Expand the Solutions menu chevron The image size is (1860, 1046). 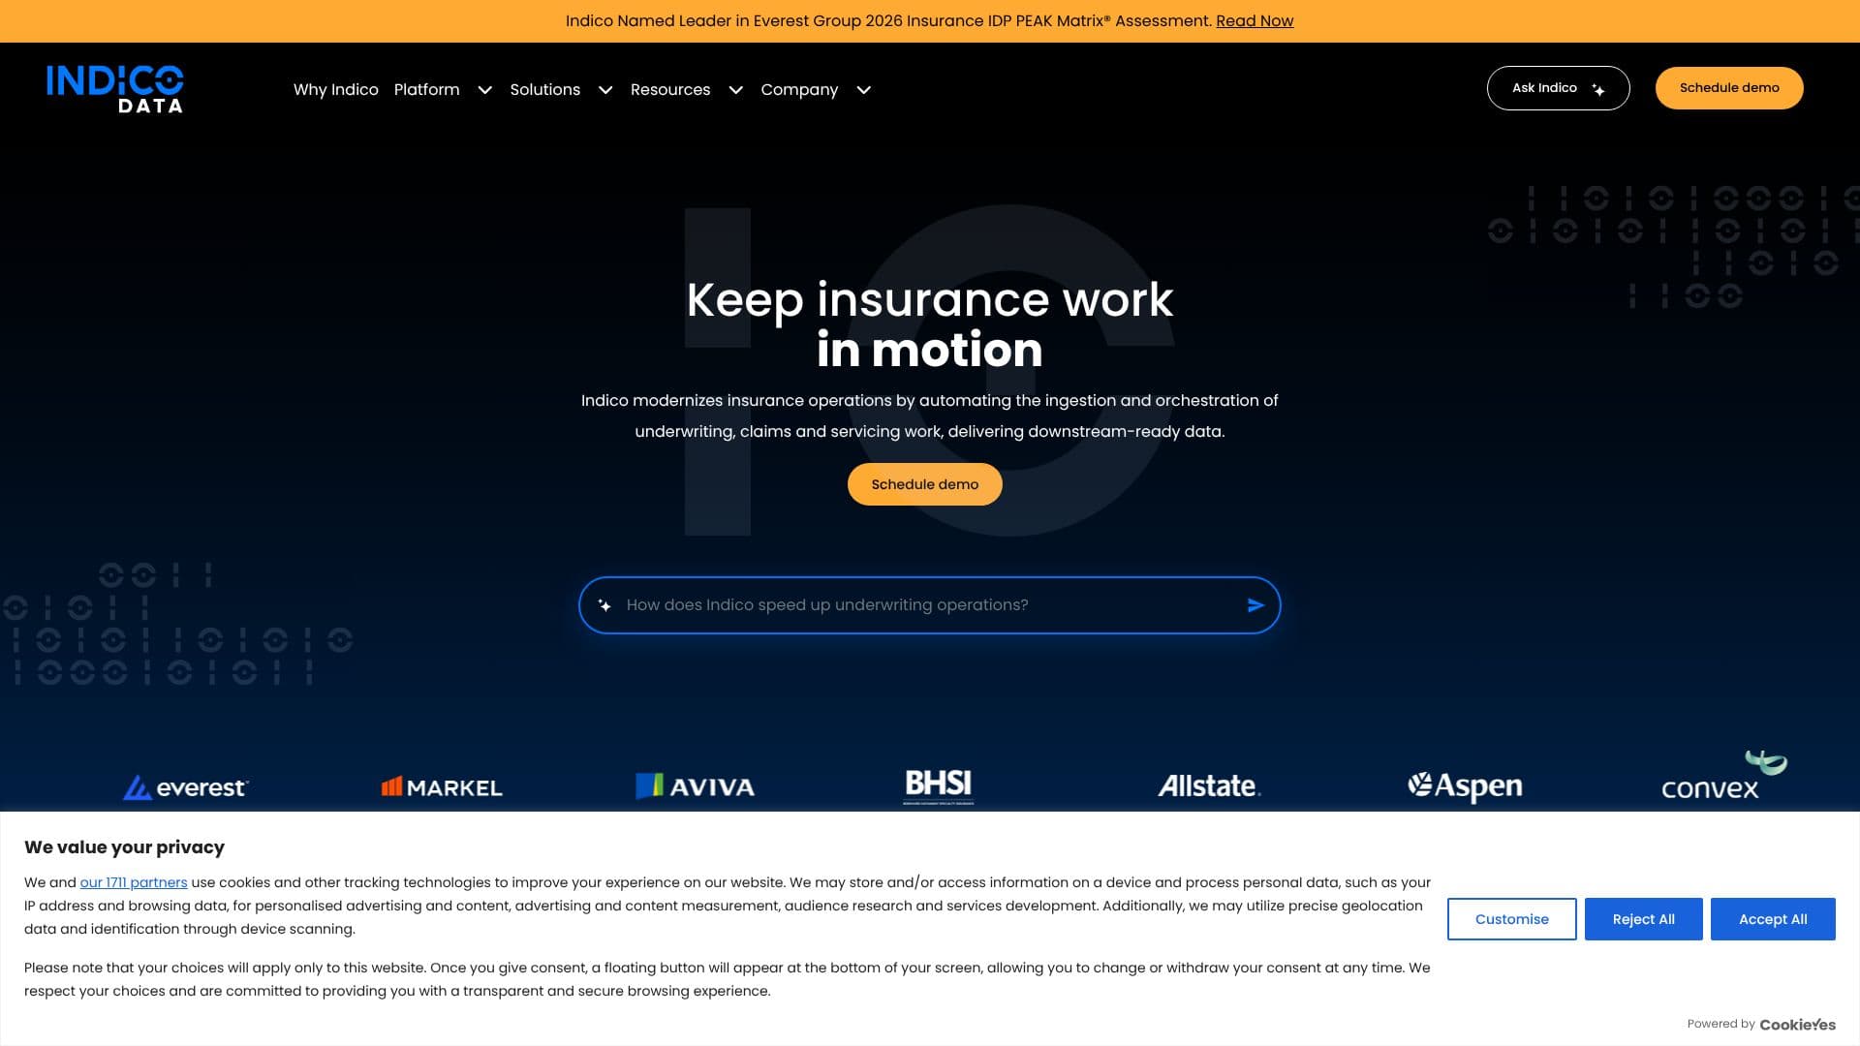coord(605,90)
